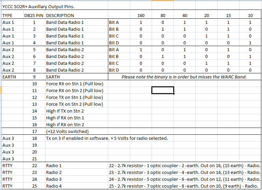
Task: Click the '40' band column header
Action: coord(184,15)
